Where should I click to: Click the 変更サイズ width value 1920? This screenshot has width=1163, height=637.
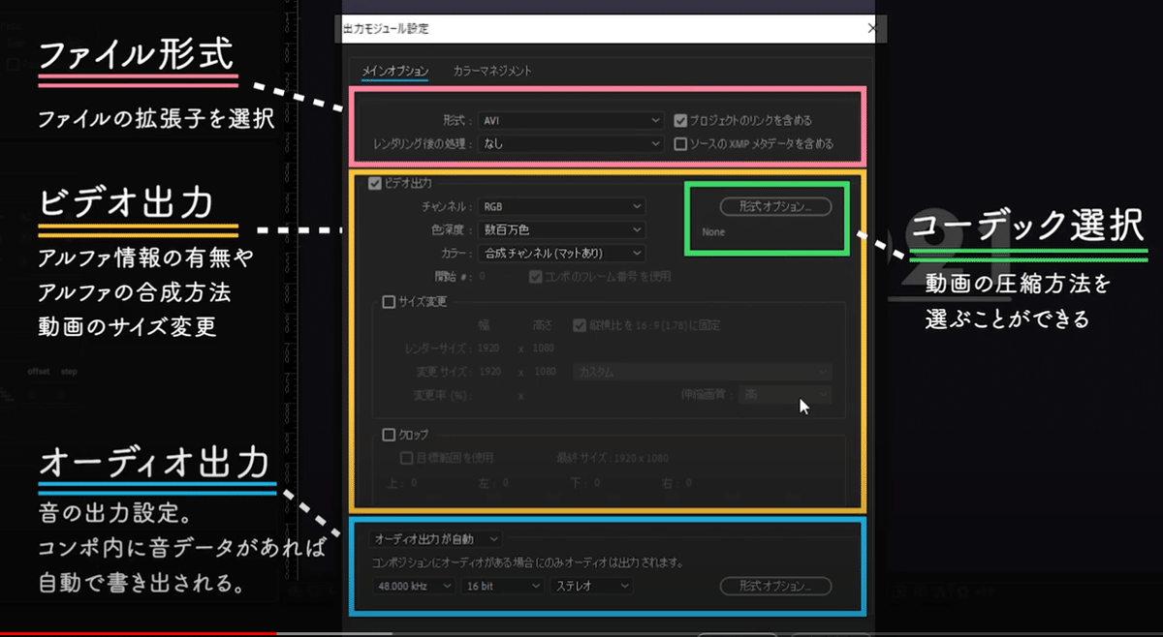pos(490,372)
